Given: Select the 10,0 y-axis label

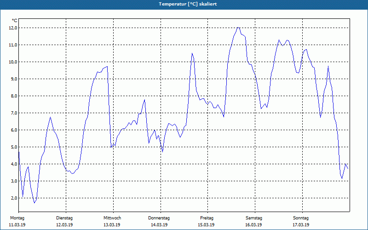Looking at the screenshot, I should 13,62.
